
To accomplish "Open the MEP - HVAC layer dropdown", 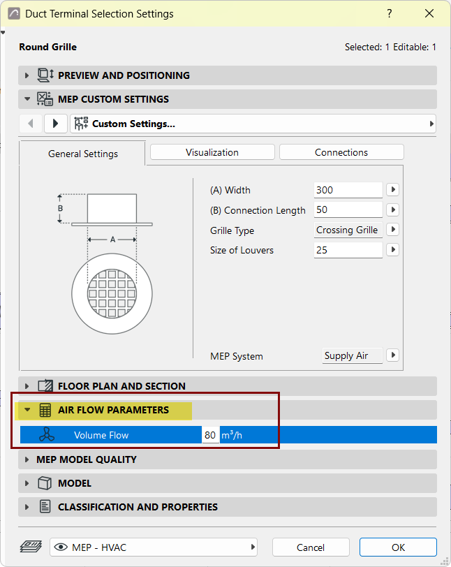I will 154,547.
